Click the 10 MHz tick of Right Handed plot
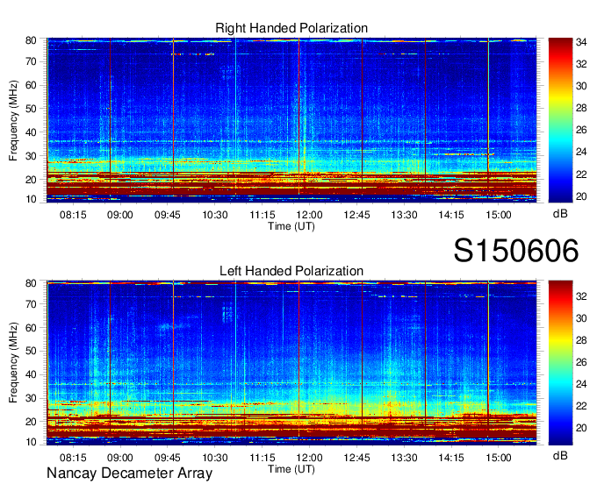This screenshot has height=484, width=597. (31, 199)
